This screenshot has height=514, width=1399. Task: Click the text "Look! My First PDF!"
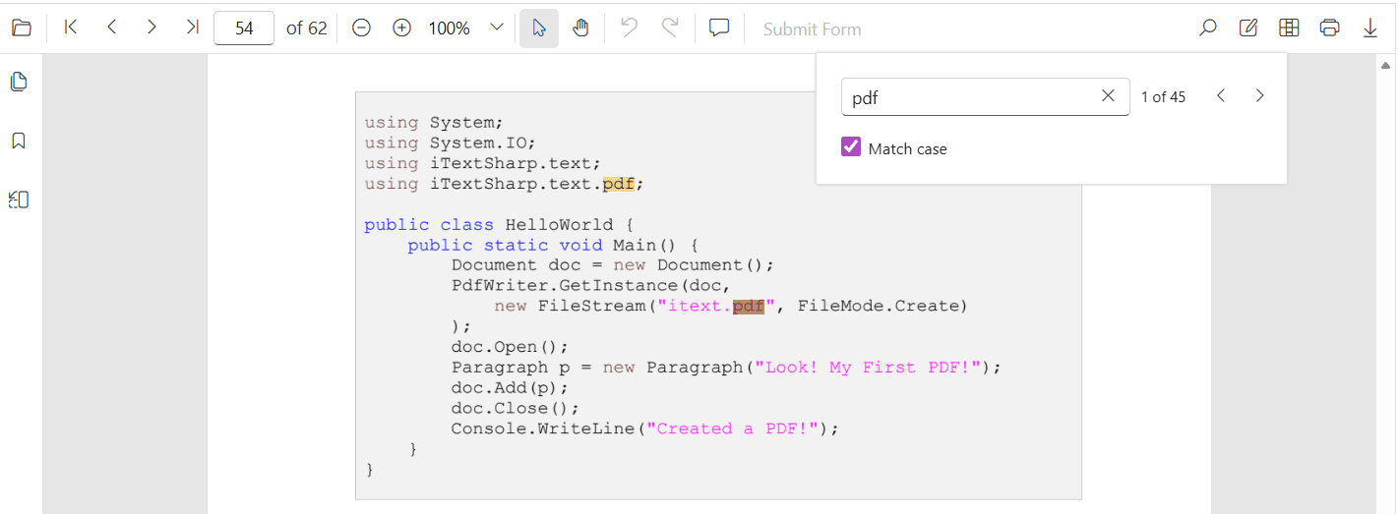click(x=868, y=367)
